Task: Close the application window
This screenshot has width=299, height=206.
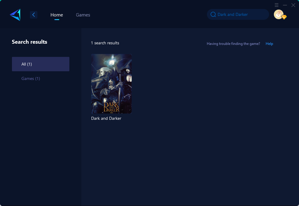Action: (293, 5)
